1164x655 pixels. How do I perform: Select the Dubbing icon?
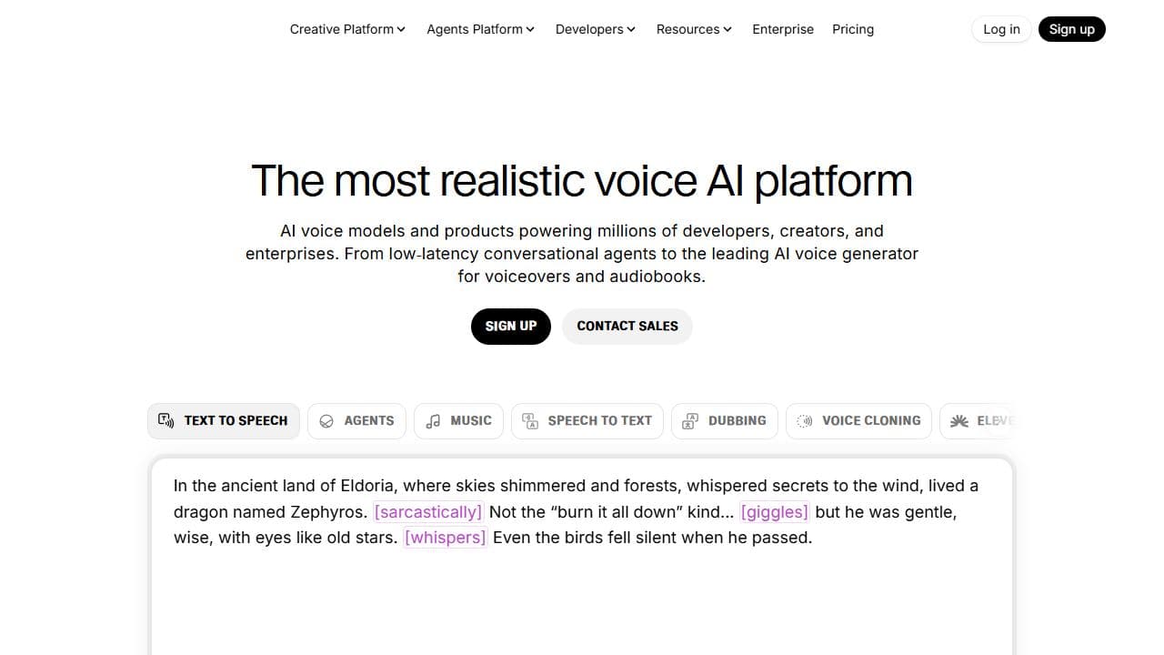[x=693, y=420]
